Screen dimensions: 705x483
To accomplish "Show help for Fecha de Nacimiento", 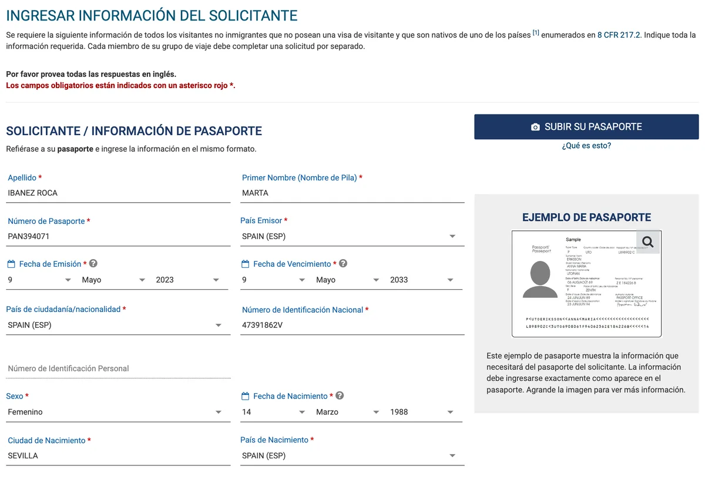I will (340, 396).
